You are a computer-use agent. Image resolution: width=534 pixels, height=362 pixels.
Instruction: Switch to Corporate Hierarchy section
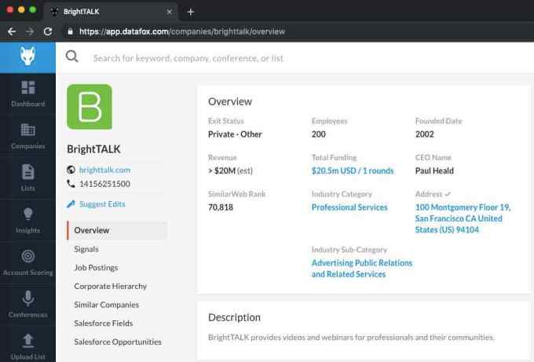click(110, 287)
